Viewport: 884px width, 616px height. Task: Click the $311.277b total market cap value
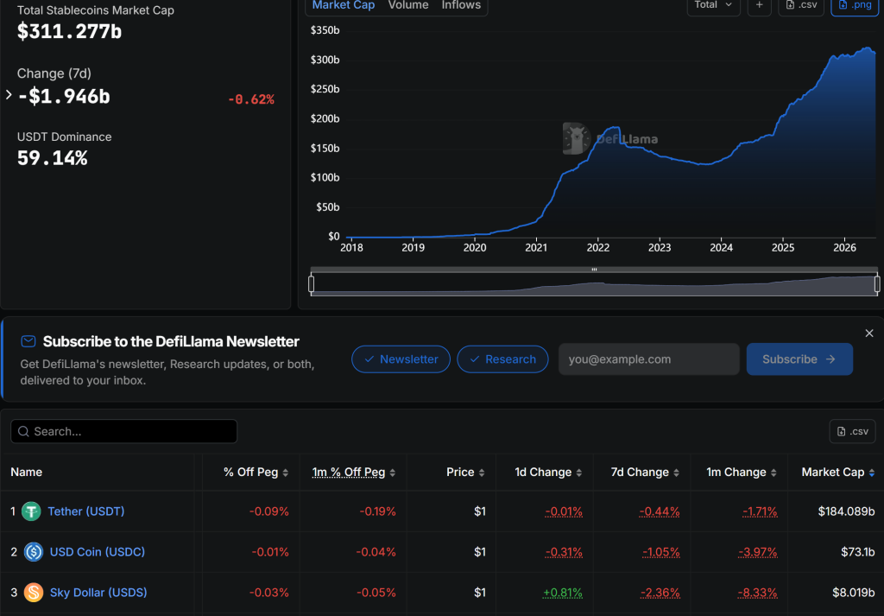(x=69, y=32)
